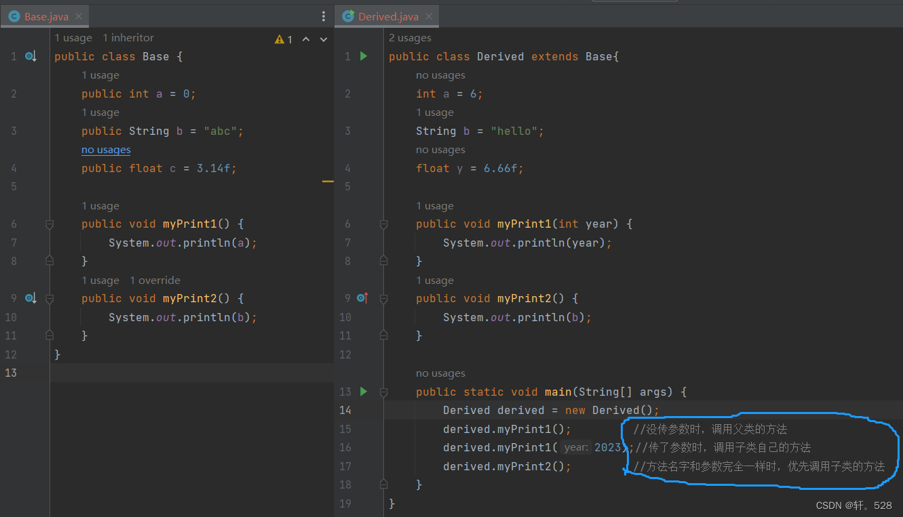Click the warning indicator in Base.java
This screenshot has width=903, height=517.
click(284, 39)
